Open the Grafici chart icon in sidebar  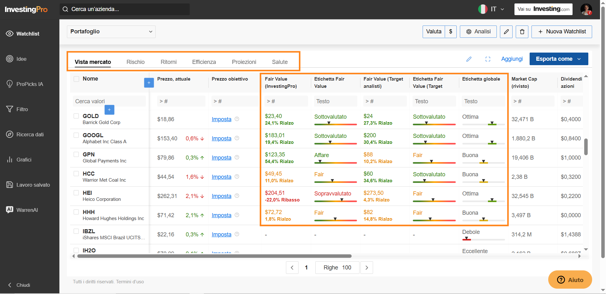click(10, 160)
